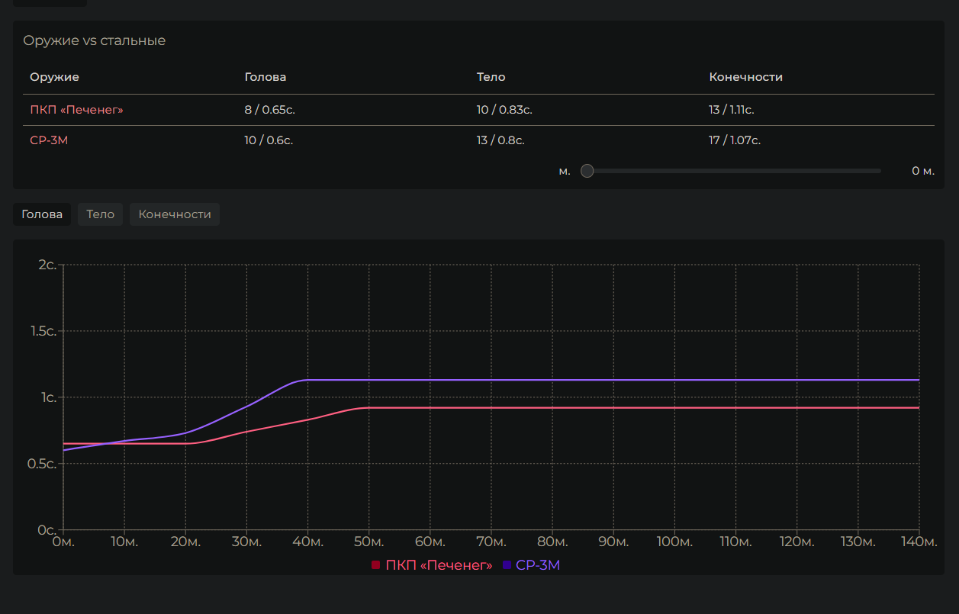This screenshot has height=614, width=959.
Task: Click the distance slider handle
Action: tap(587, 171)
